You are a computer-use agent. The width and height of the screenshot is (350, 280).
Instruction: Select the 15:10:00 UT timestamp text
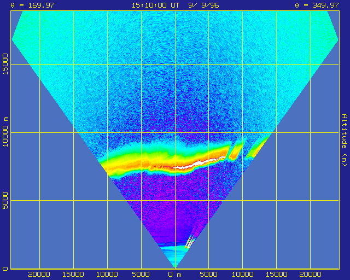[155, 5]
